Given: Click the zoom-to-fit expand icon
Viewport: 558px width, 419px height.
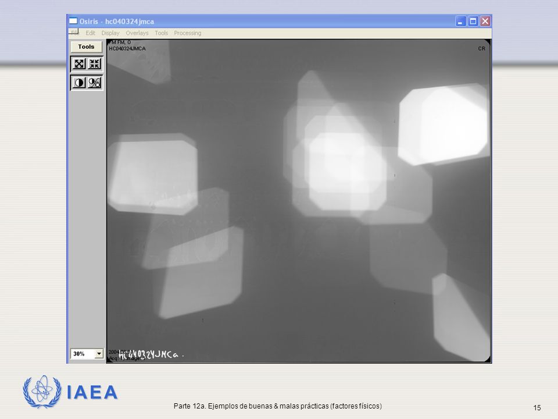Looking at the screenshot, I should tap(79, 64).
